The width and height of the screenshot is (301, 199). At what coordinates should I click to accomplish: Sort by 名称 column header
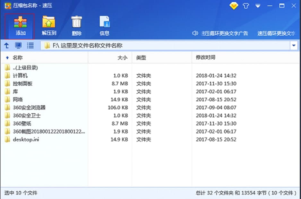[x=18, y=57]
